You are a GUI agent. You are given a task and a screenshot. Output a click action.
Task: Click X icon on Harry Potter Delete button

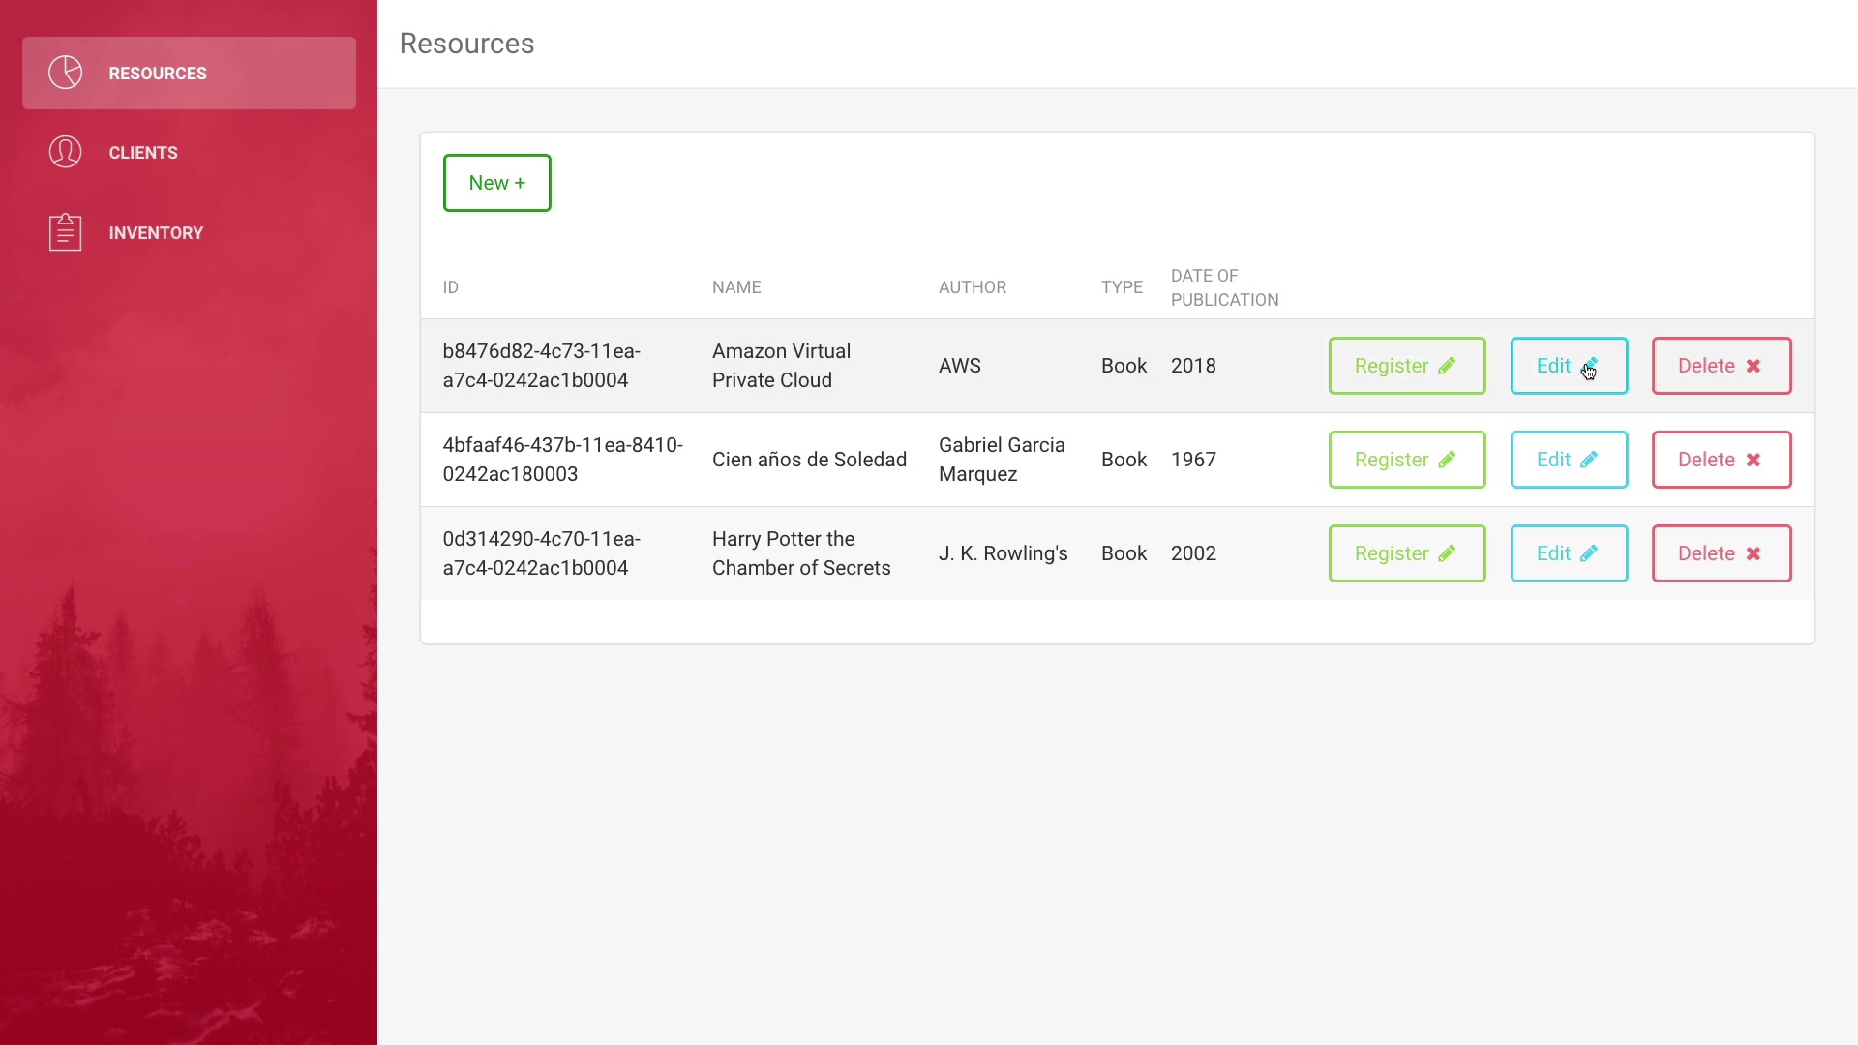pos(1753,553)
